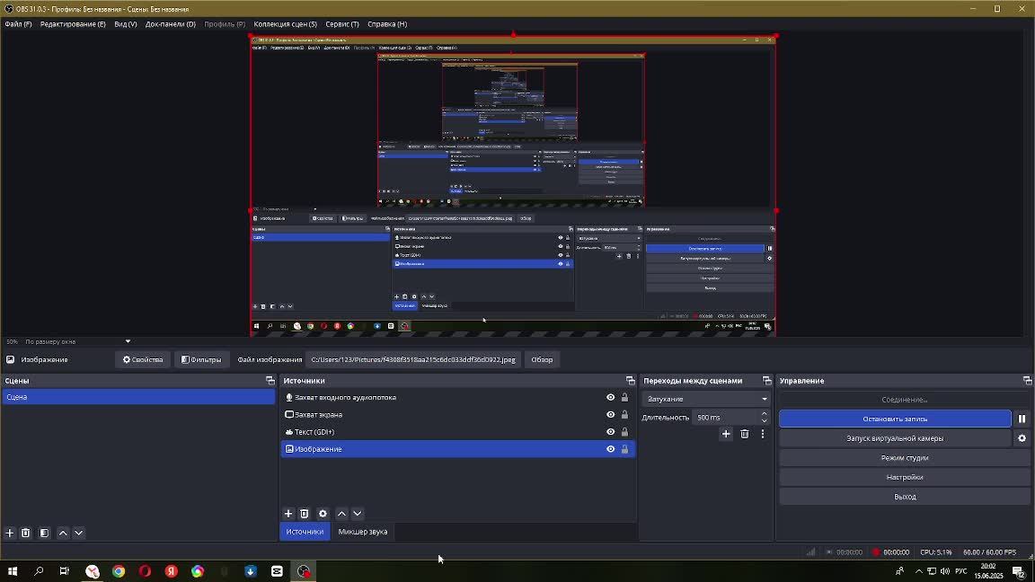Open scene filters icon in Сцены panel
1035x582 pixels.
click(x=44, y=533)
